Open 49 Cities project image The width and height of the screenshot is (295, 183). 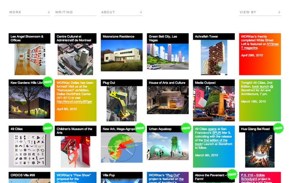point(29,150)
